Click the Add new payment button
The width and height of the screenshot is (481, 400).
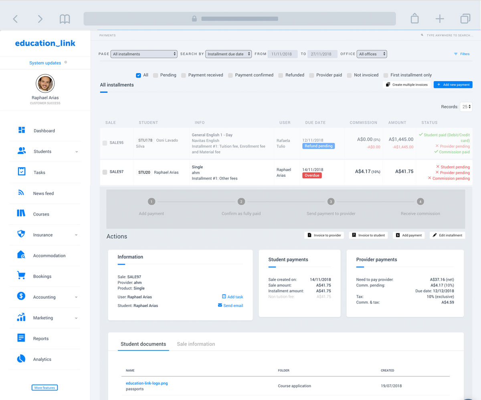(453, 85)
